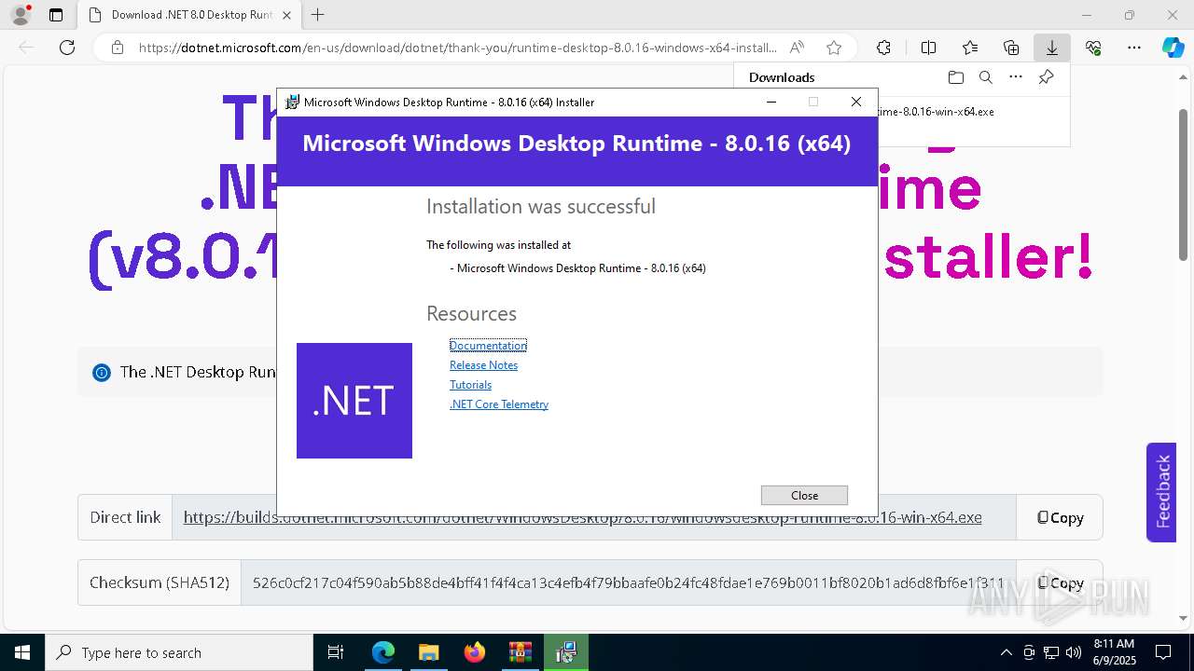Open the Windows Start menu
Image resolution: width=1194 pixels, height=671 pixels.
pos(21,652)
